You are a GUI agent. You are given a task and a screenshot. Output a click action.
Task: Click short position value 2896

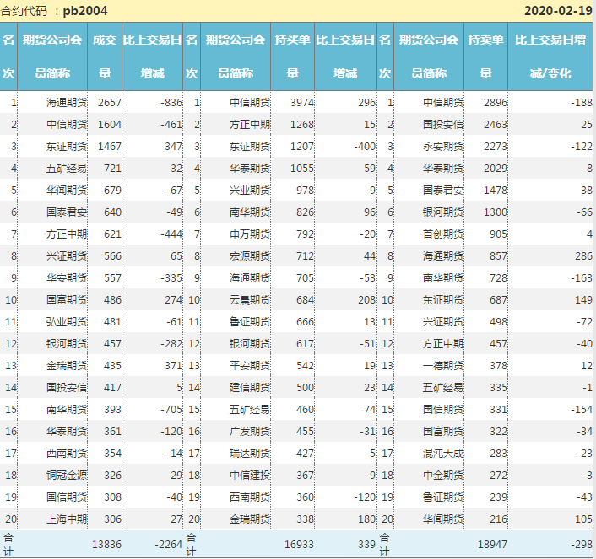496,103
